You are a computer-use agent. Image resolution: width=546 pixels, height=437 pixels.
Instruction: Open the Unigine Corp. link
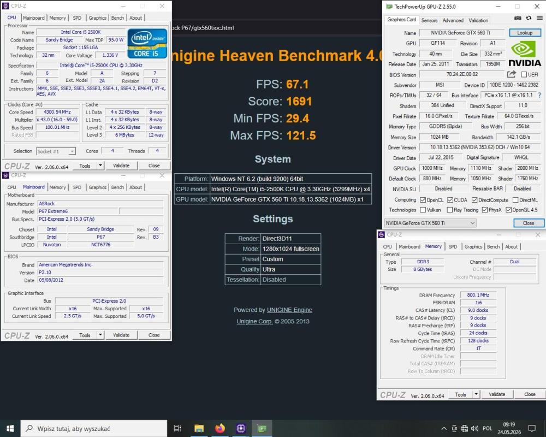point(254,321)
